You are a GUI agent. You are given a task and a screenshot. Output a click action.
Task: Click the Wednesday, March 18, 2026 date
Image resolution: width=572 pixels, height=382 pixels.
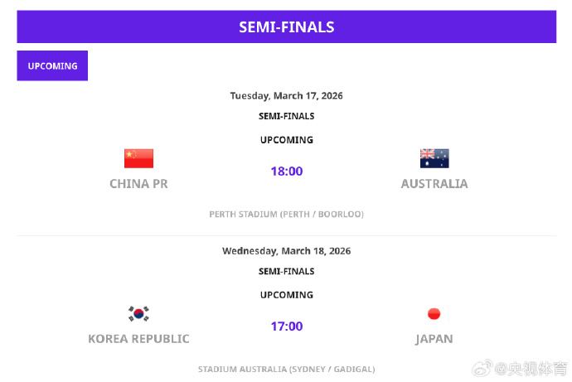[286, 250]
